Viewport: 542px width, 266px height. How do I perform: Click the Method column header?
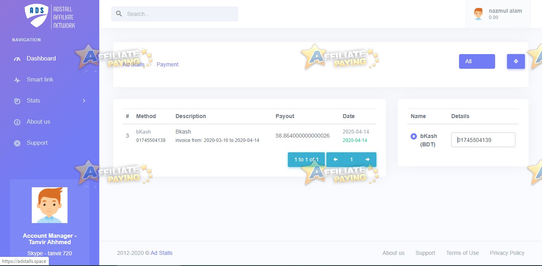(x=146, y=116)
